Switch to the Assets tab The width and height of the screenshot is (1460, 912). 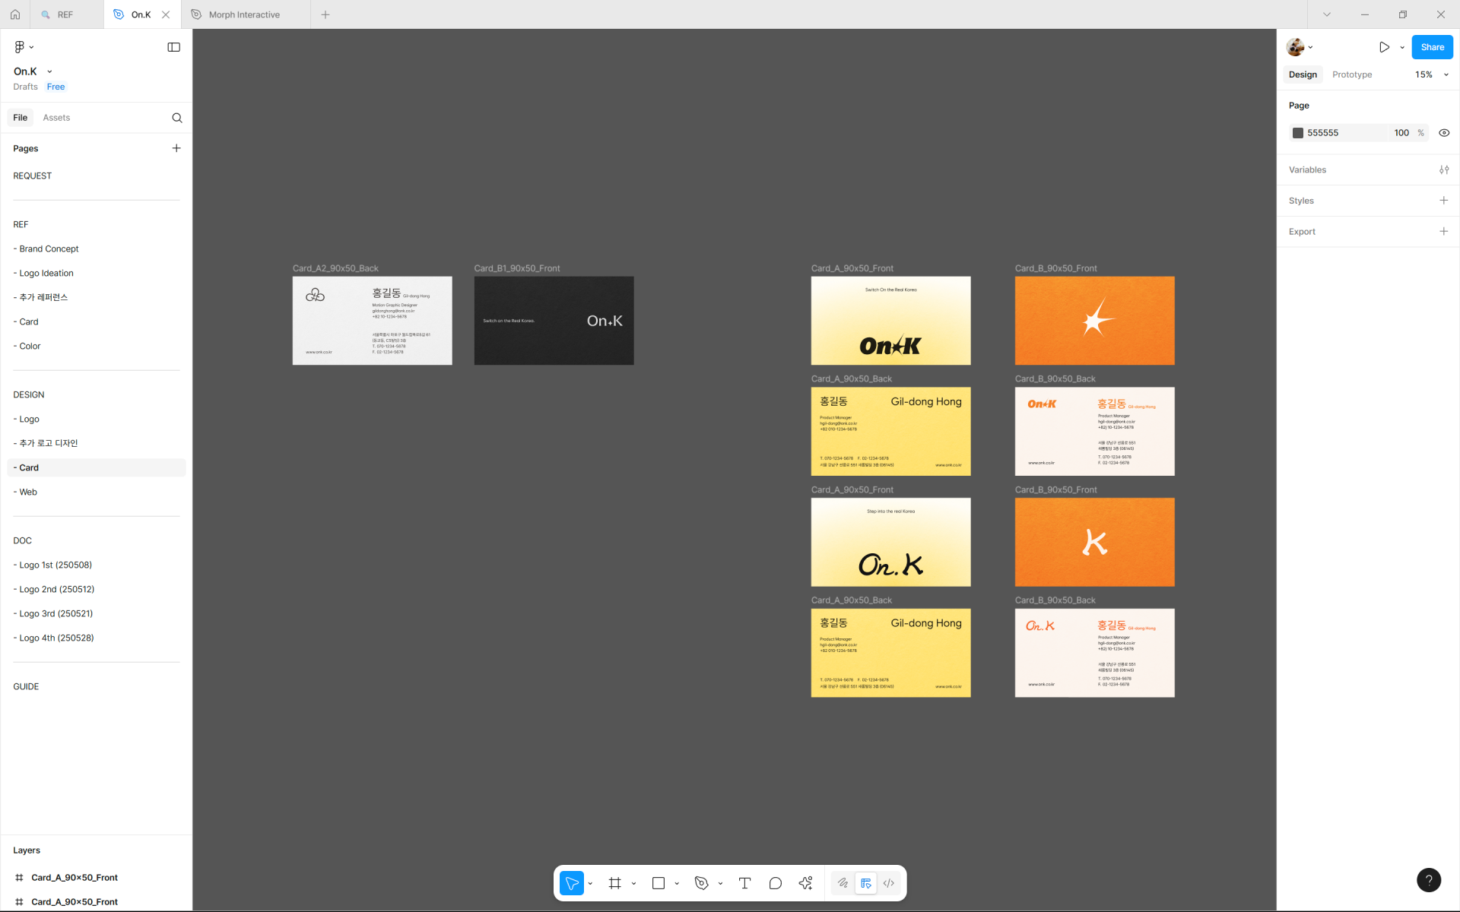56,118
